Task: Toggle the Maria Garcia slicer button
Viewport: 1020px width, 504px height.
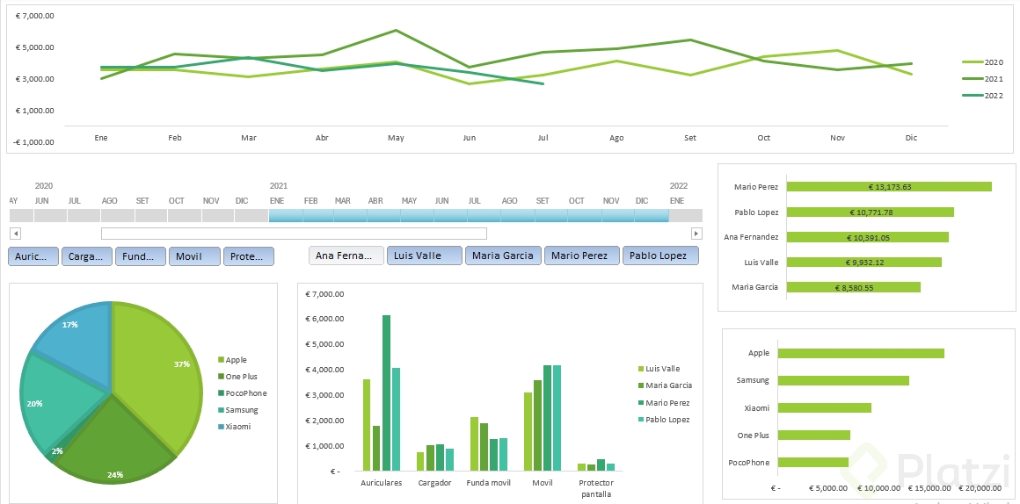Action: click(x=503, y=256)
